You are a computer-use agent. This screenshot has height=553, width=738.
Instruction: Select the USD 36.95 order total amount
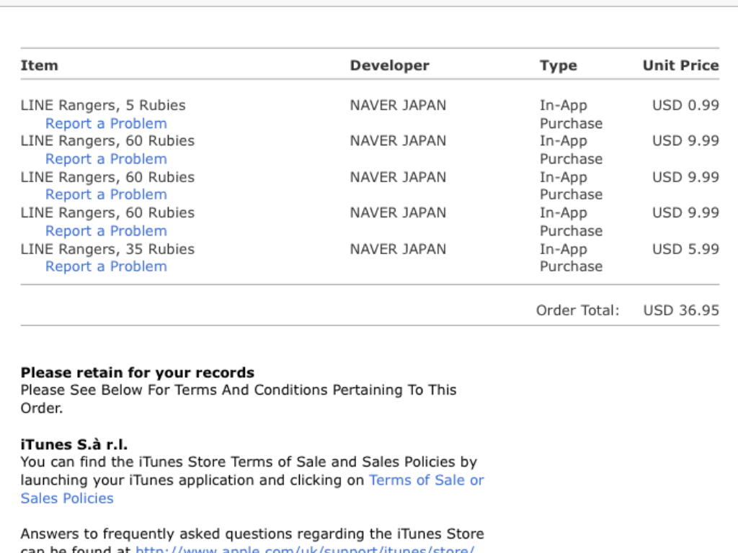click(681, 310)
